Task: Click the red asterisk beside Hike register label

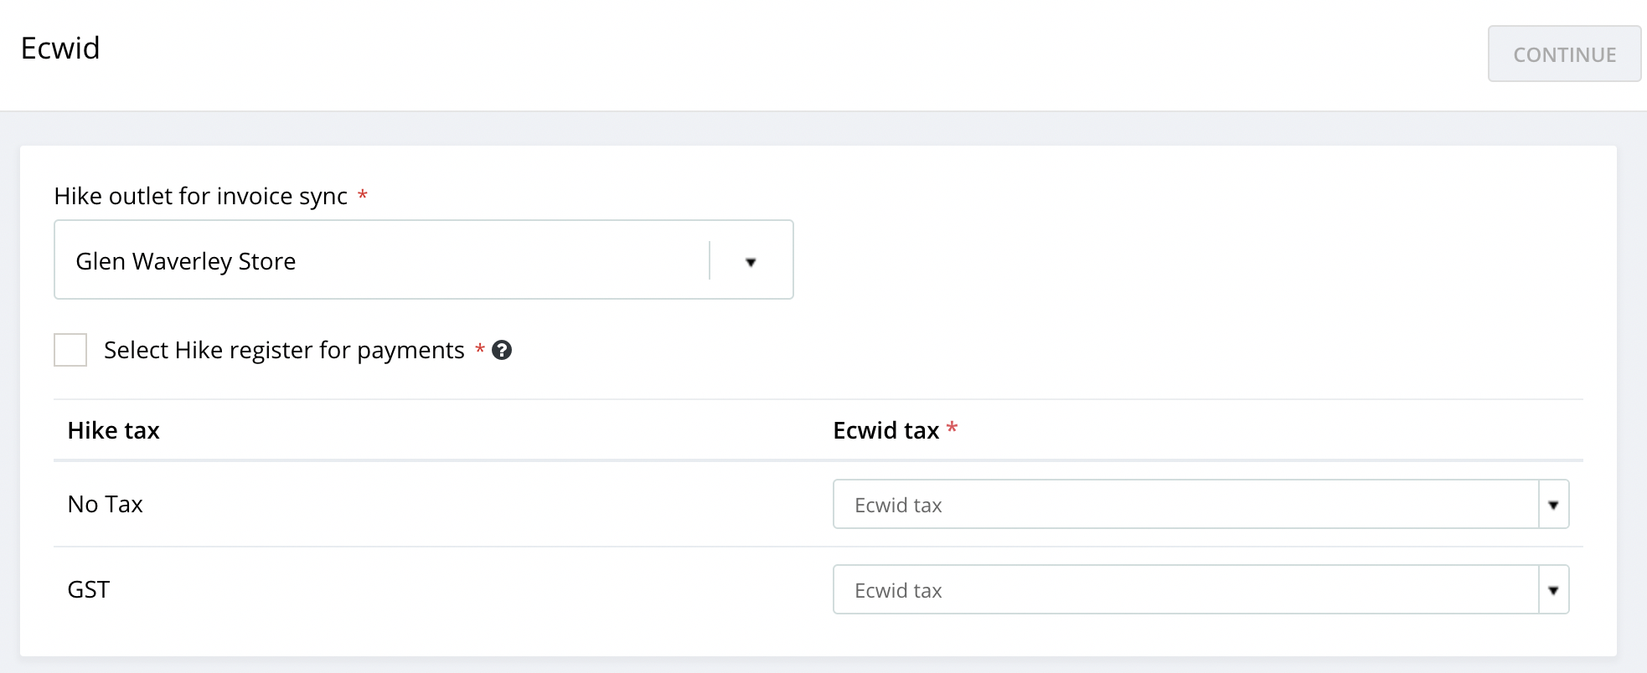Action: pos(480,349)
